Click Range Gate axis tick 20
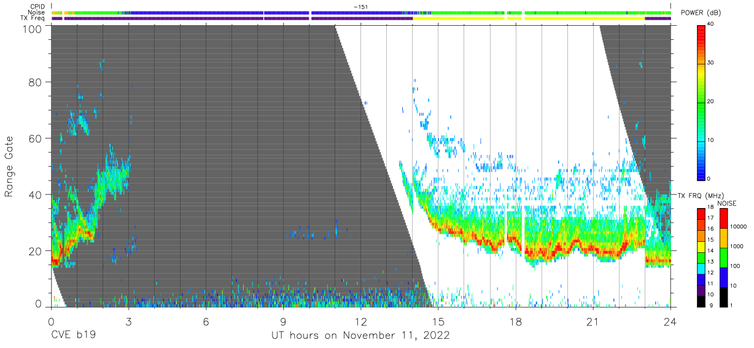The width and height of the screenshot is (754, 348). tap(36, 251)
